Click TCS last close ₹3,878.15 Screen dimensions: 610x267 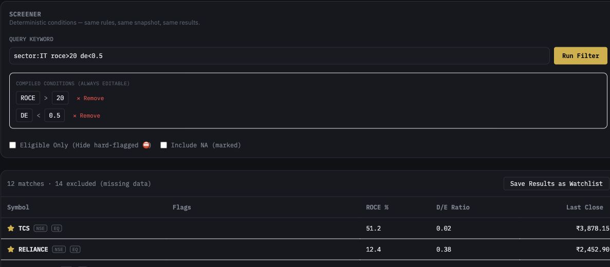tap(593, 228)
